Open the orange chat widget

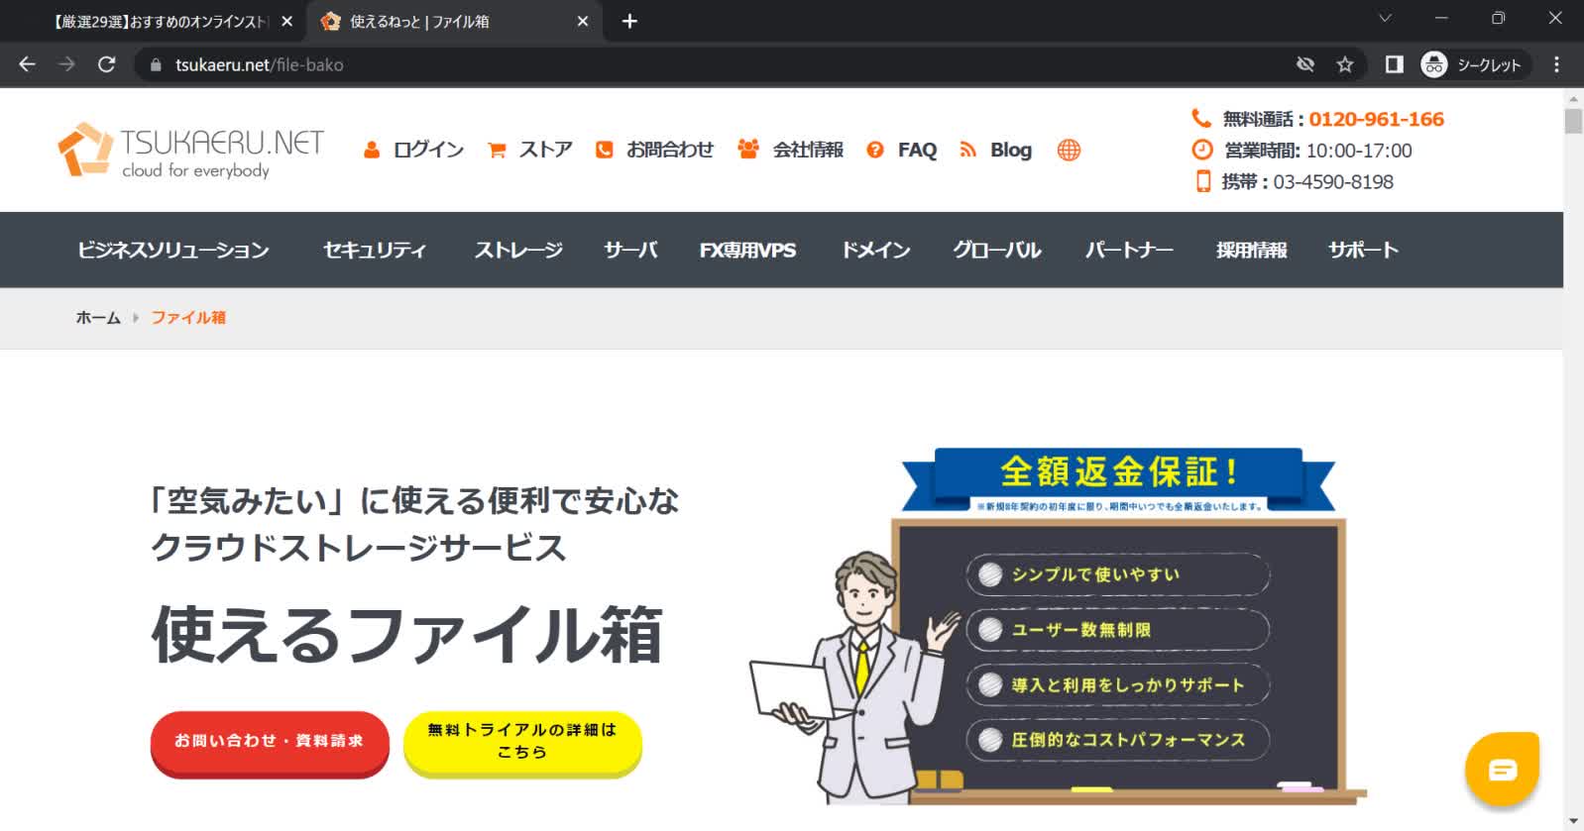(x=1502, y=769)
